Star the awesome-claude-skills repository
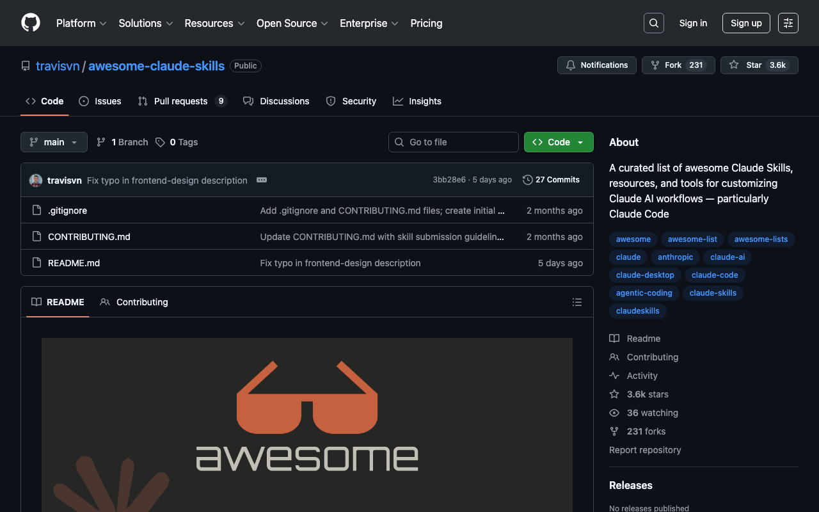Viewport: 819px width, 512px height. (x=747, y=65)
